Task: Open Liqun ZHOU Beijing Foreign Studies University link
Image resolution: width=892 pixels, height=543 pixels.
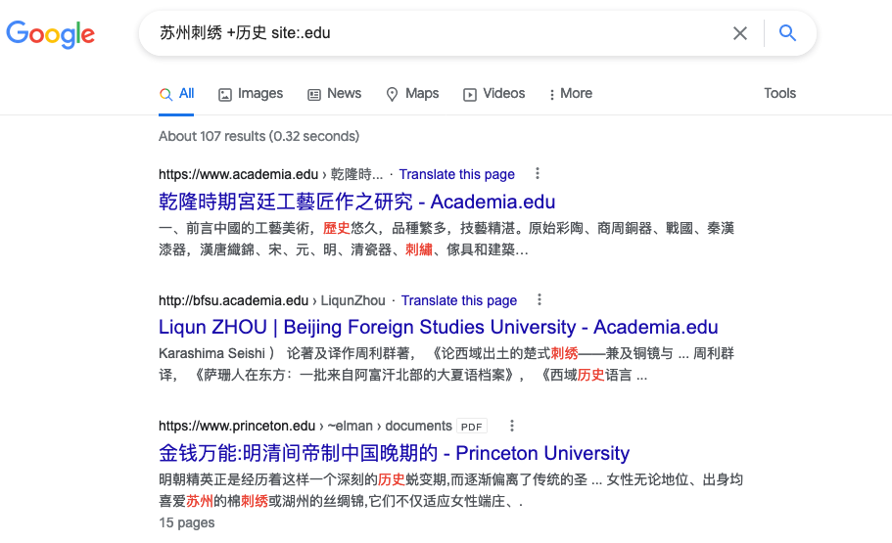Action: pyautogui.click(x=438, y=328)
